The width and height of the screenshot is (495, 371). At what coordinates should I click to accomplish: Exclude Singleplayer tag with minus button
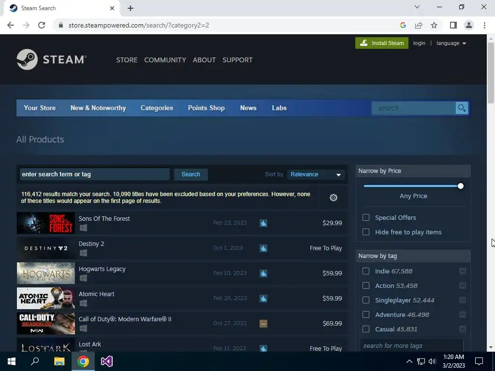pyautogui.click(x=463, y=300)
